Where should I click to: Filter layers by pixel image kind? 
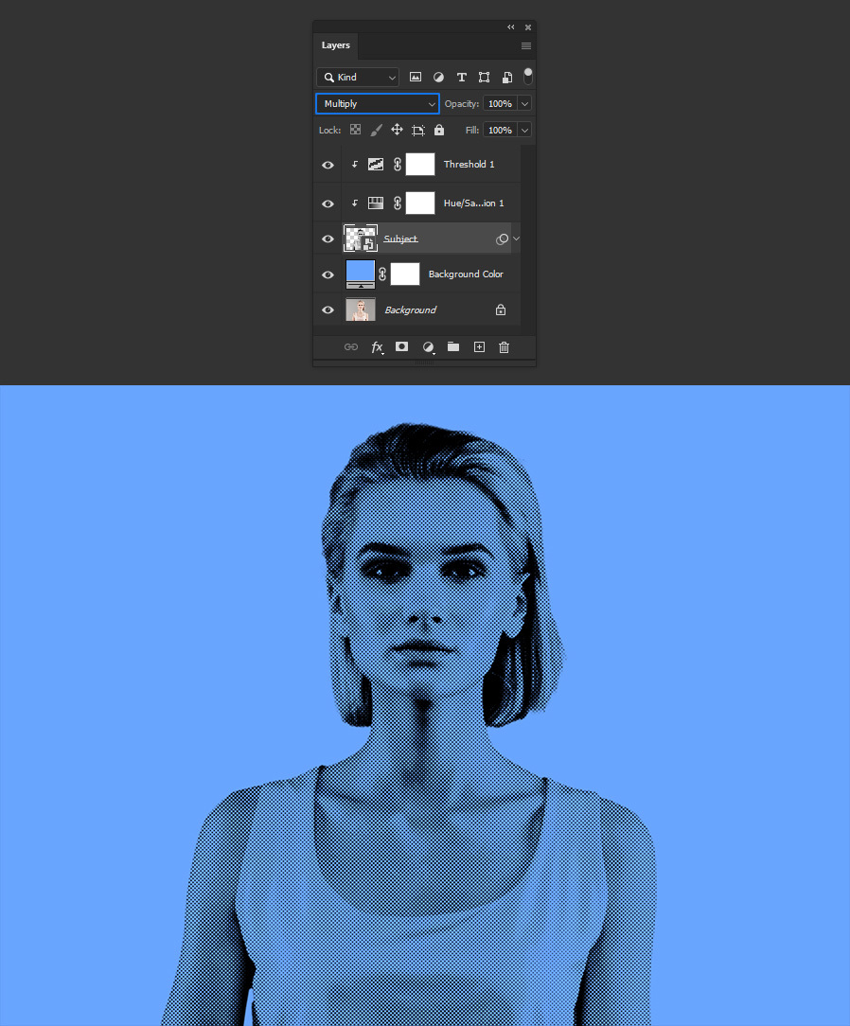coord(415,78)
